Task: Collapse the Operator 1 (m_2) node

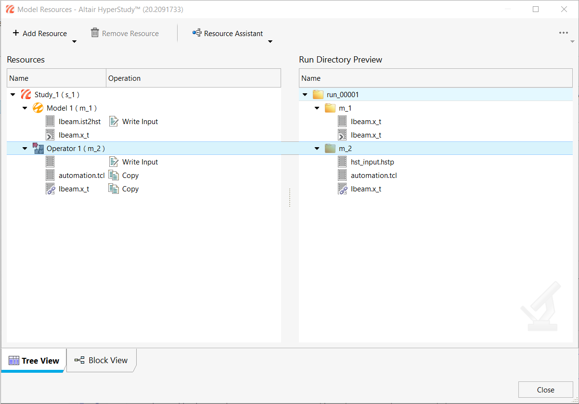Action: point(25,149)
